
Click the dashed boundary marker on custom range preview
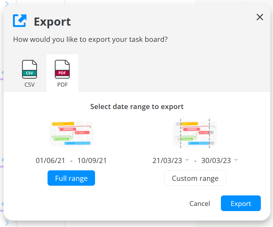coord(180,133)
